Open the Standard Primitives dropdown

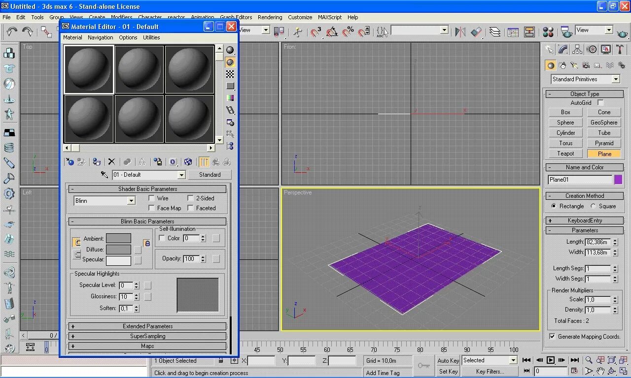click(616, 79)
